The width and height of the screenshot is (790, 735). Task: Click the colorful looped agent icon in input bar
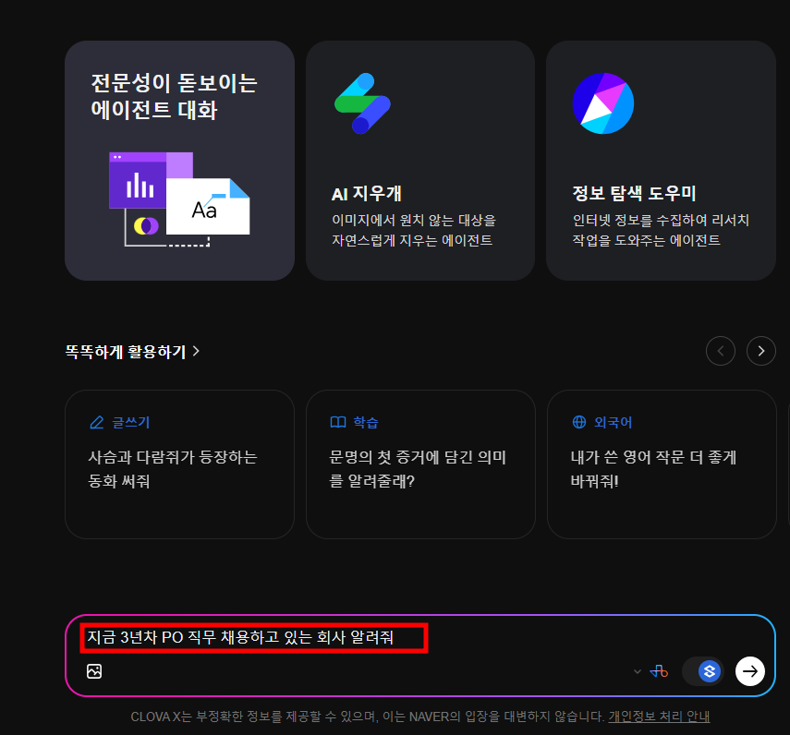pyautogui.click(x=659, y=671)
